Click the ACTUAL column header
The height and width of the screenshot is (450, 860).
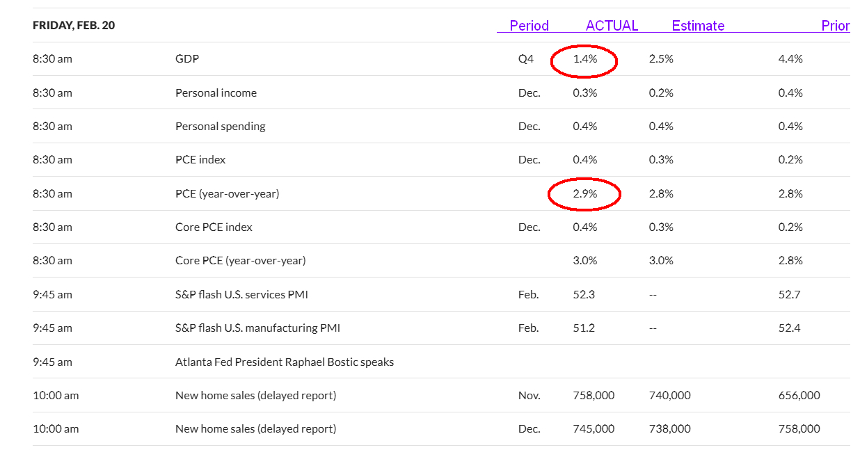point(612,26)
